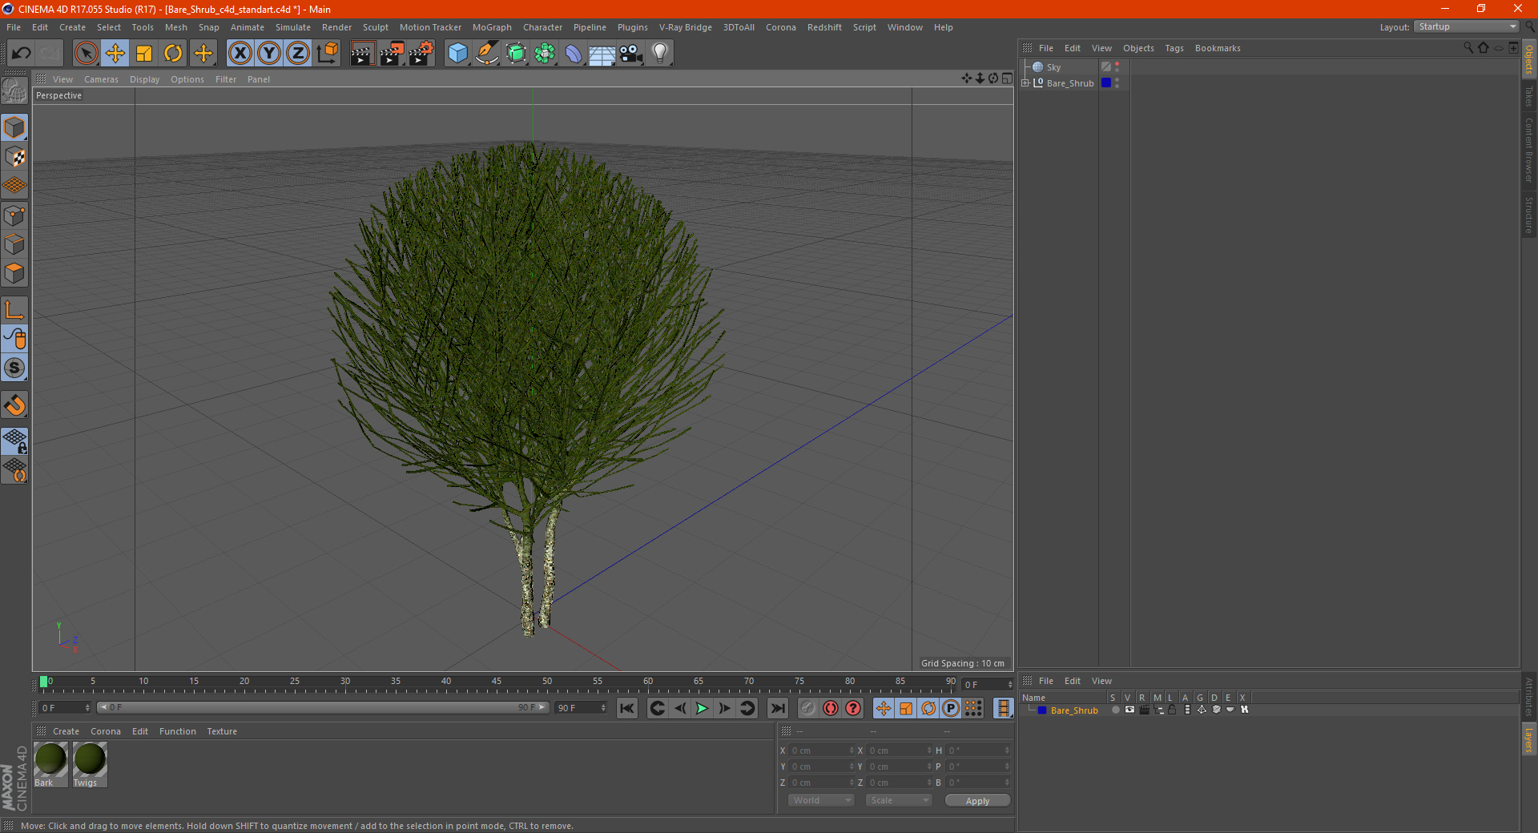Click the search icon in Object Manager
The height and width of the screenshot is (833, 1538).
pos(1468,48)
